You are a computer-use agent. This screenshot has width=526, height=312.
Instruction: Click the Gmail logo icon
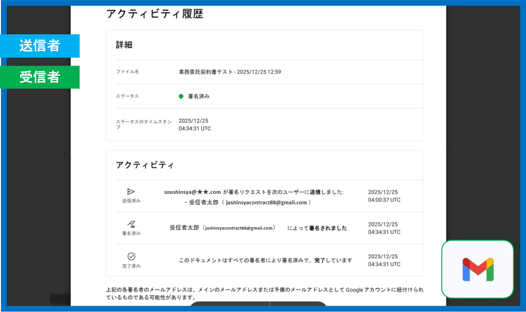477,269
